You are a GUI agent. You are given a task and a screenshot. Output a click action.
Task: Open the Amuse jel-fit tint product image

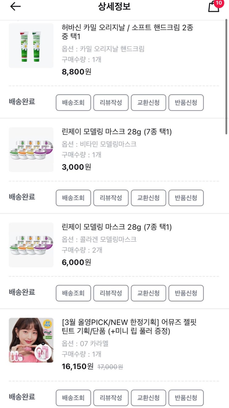(31, 340)
